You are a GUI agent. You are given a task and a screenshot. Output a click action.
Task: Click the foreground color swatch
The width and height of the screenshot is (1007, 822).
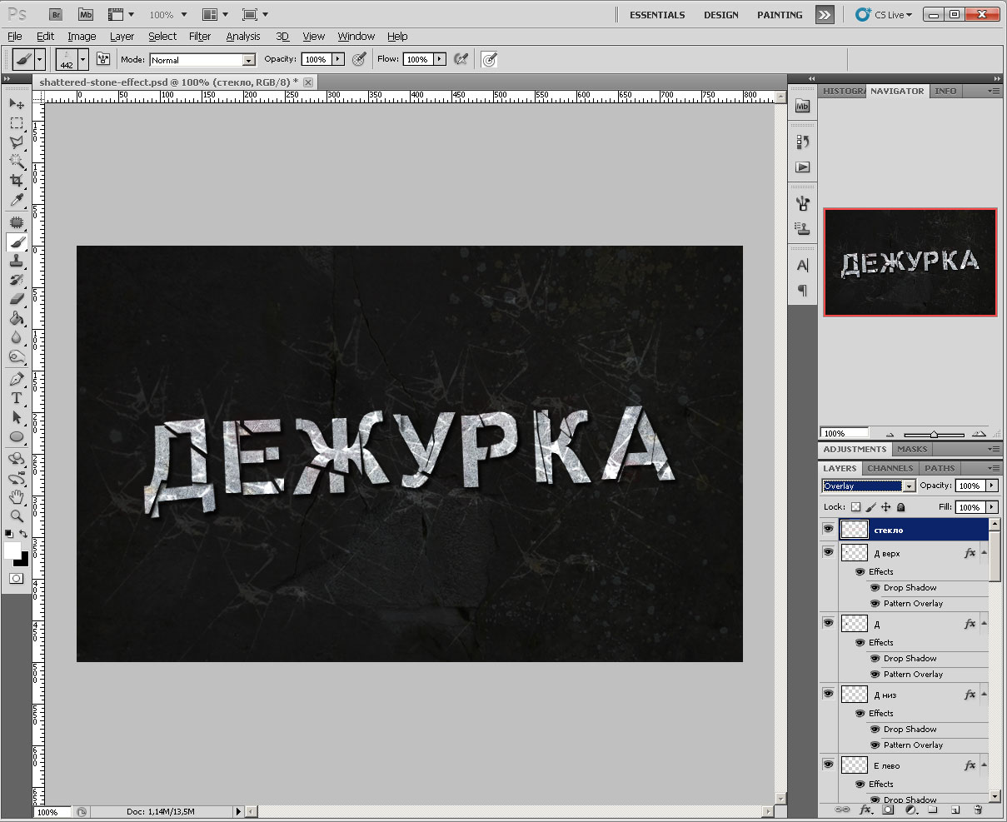12,550
